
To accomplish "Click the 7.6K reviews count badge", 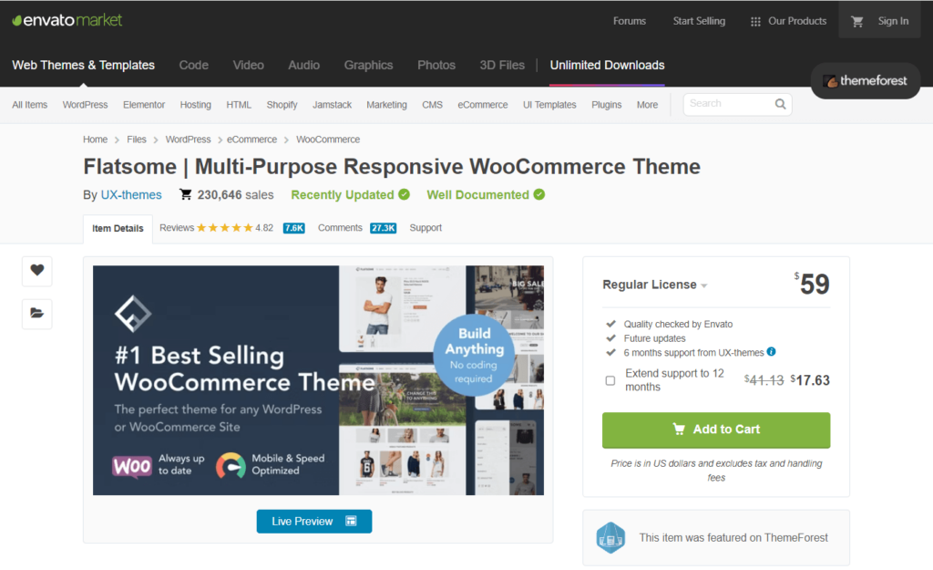I will click(x=294, y=228).
